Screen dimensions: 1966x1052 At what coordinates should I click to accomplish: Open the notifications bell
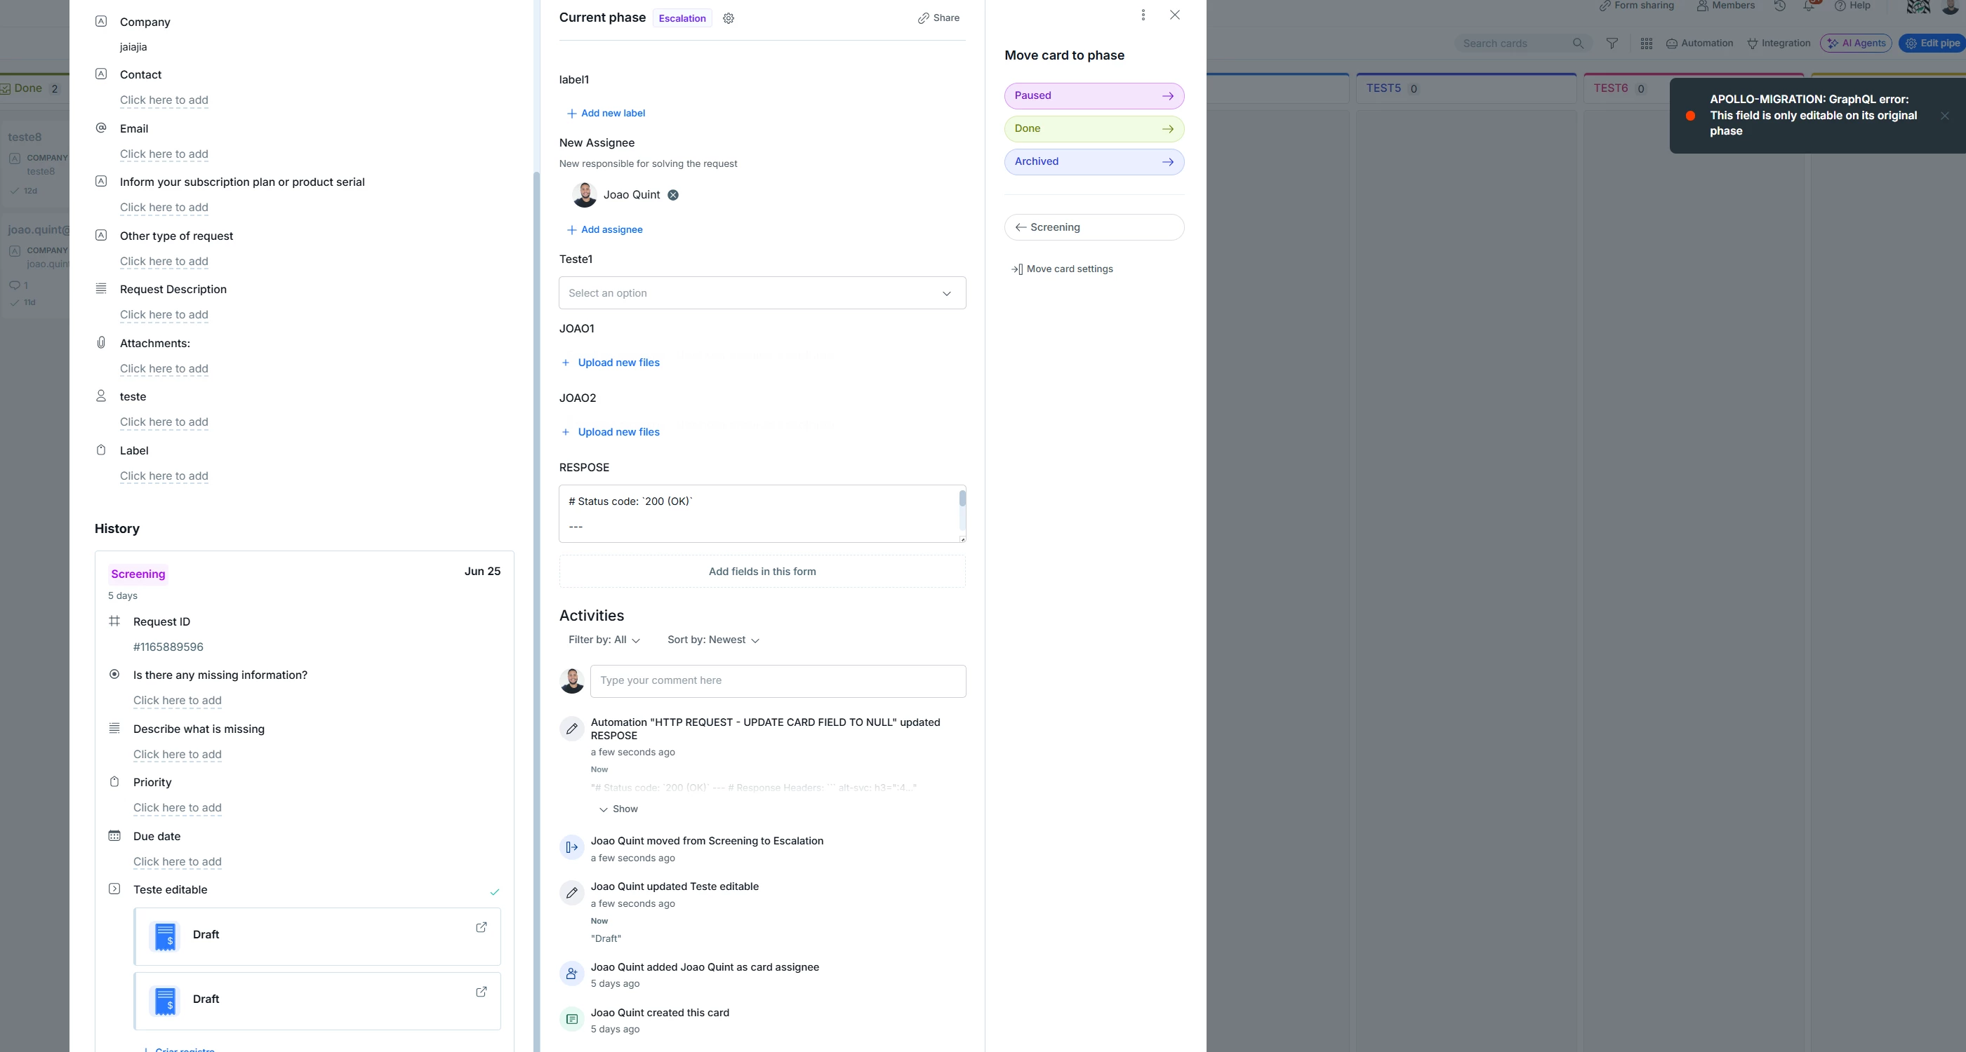pos(1808,6)
